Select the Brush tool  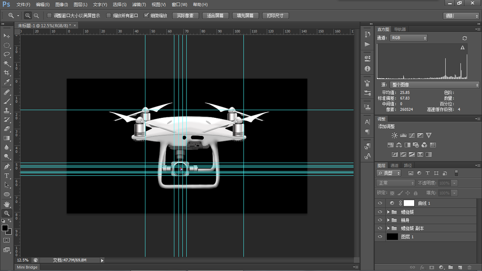click(6, 101)
